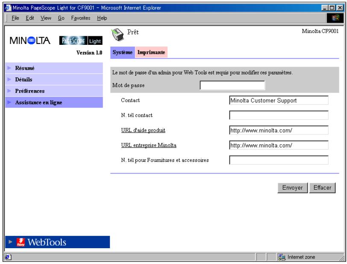Click the status bar page icon

coord(8,257)
